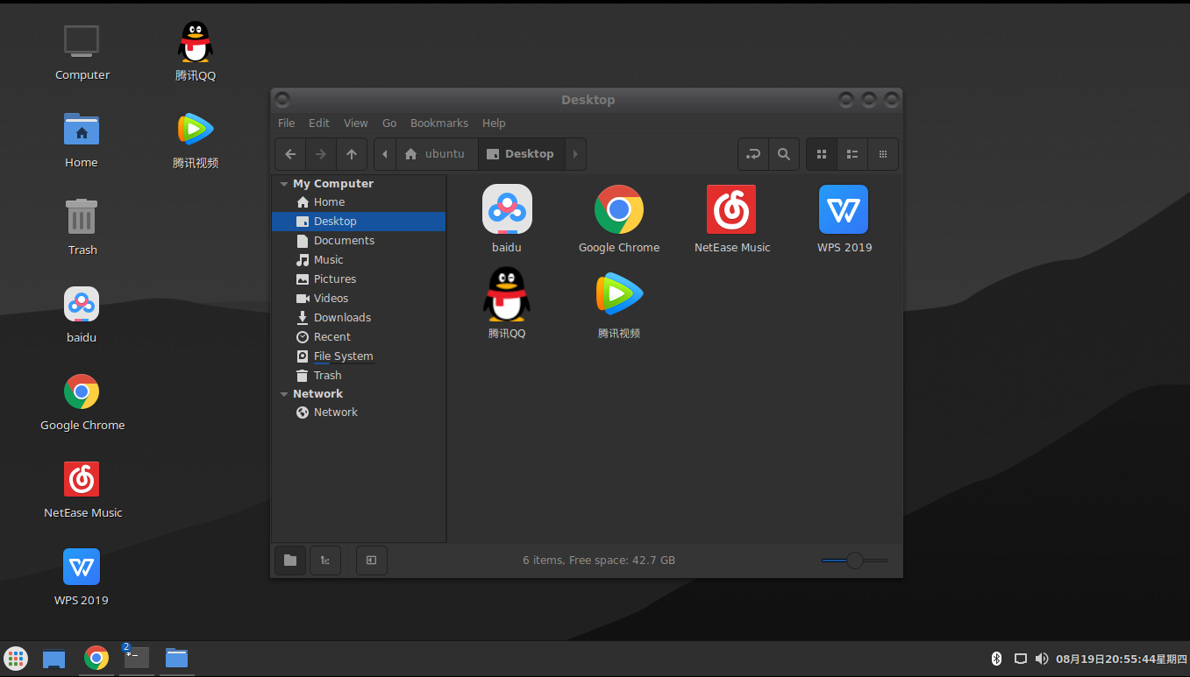This screenshot has height=677, width=1190.
Task: Select the baidu file in the Desktop window
Action: [x=507, y=219]
